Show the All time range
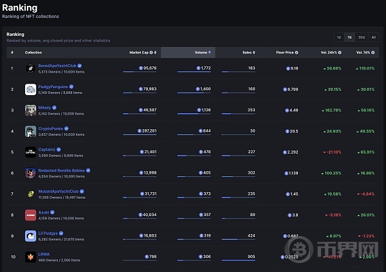The image size is (386, 272). point(373,37)
